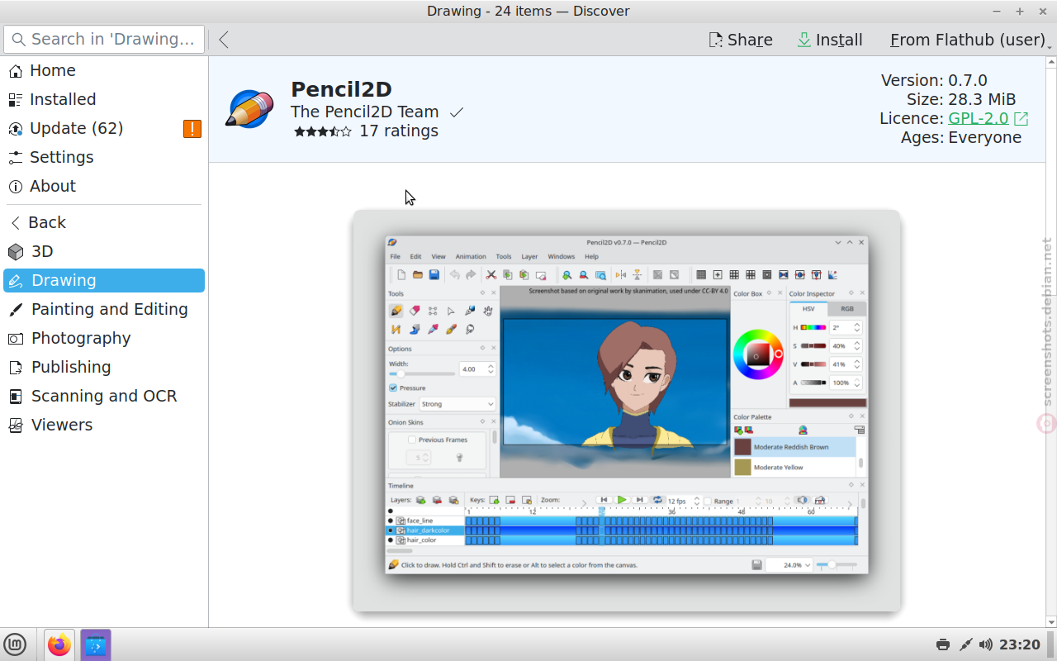Click the star rating for Pencil2D
This screenshot has width=1057, height=661.
(x=322, y=131)
